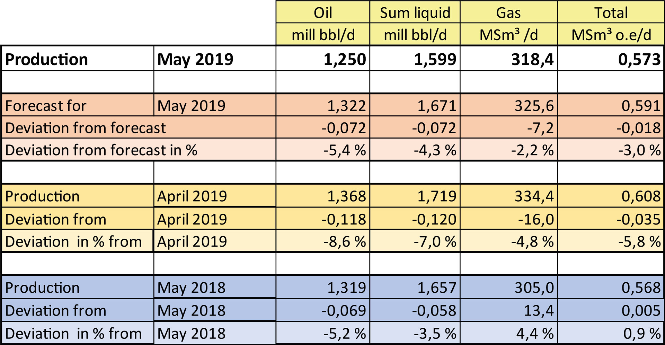Select April gas deviation percent -4,8 %
Image resolution: width=665 pixels, height=345 pixels.
pos(532,241)
